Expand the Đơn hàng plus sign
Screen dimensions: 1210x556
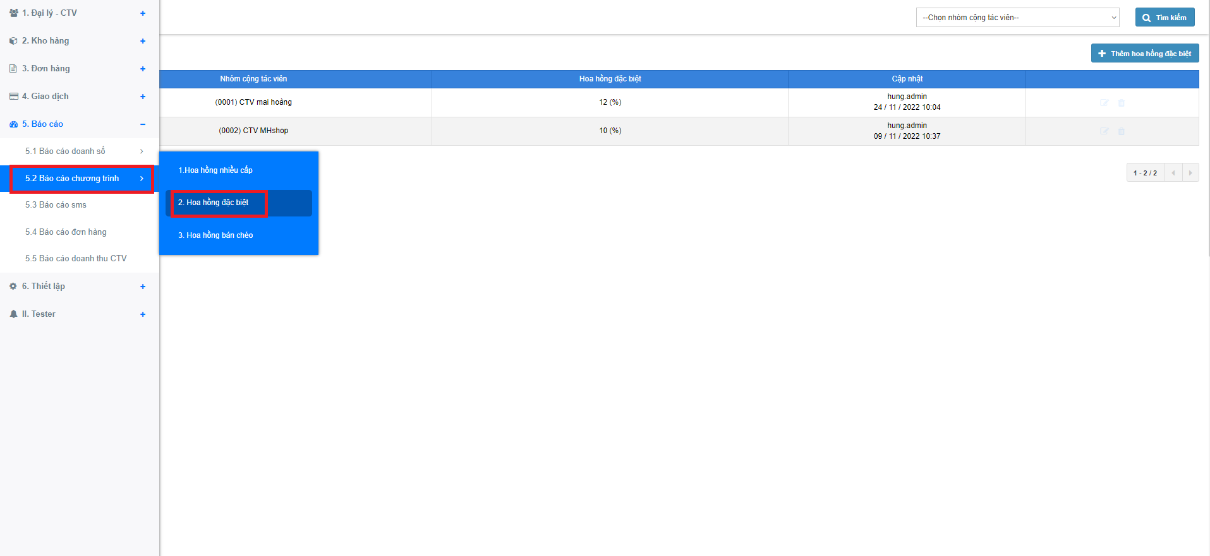[x=143, y=69]
